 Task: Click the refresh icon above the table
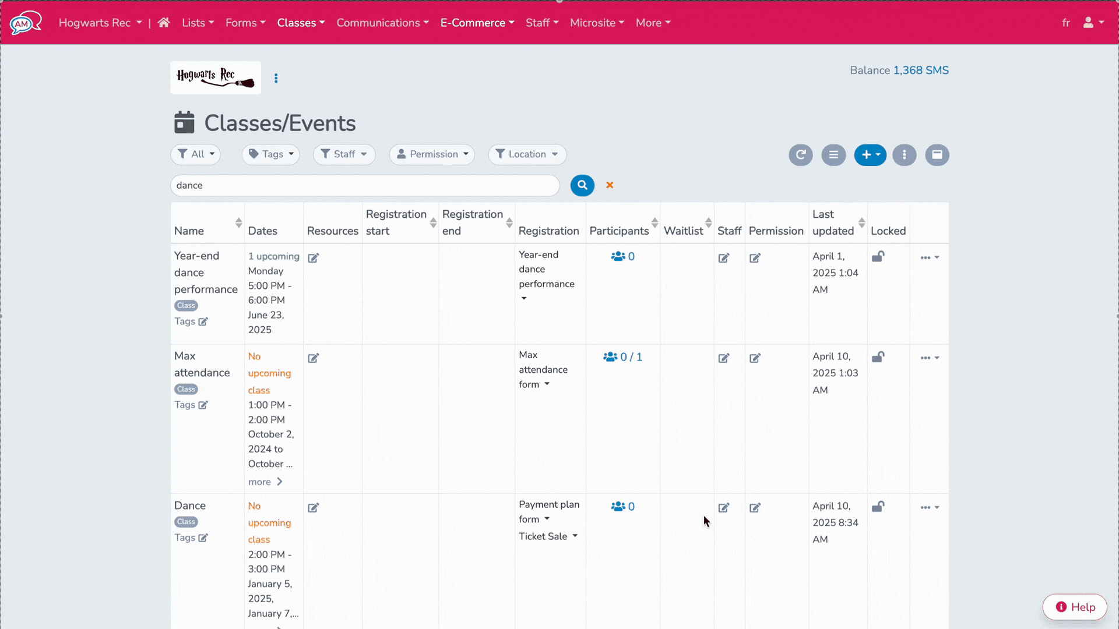pyautogui.click(x=800, y=154)
